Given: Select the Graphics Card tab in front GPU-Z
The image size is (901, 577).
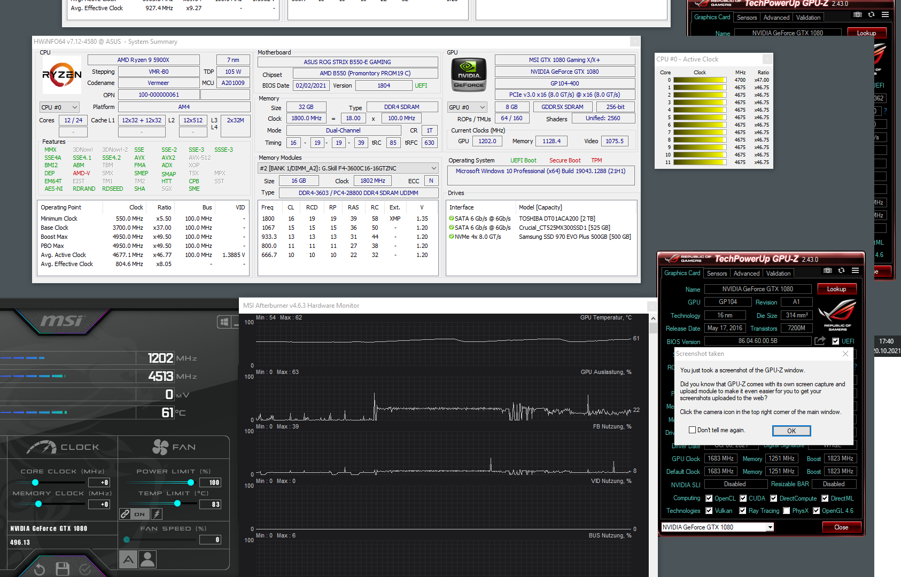Looking at the screenshot, I should pos(682,273).
